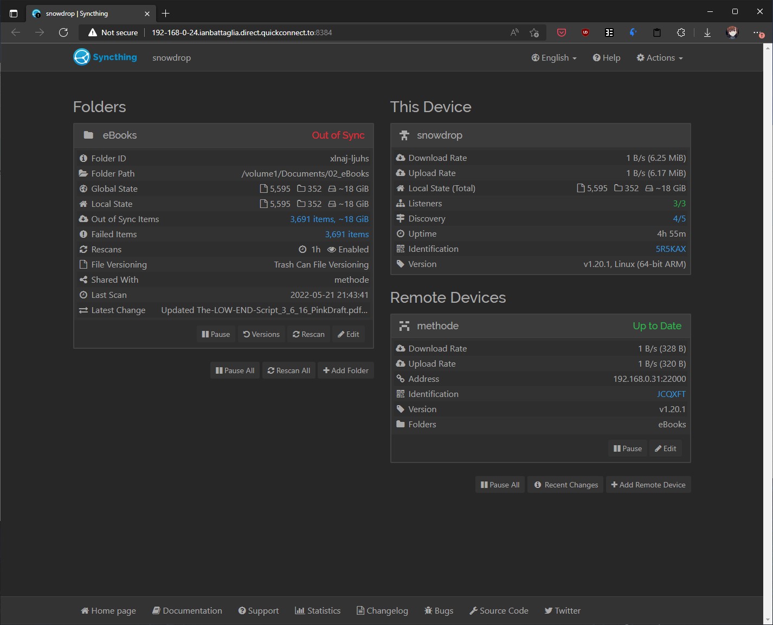Click the methode address 192.168.0.31:22000

pyautogui.click(x=649, y=379)
